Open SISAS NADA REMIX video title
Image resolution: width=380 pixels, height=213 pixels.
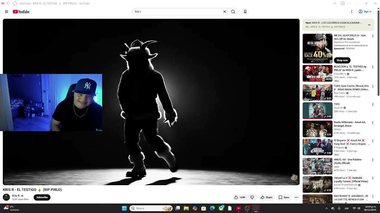(351, 88)
